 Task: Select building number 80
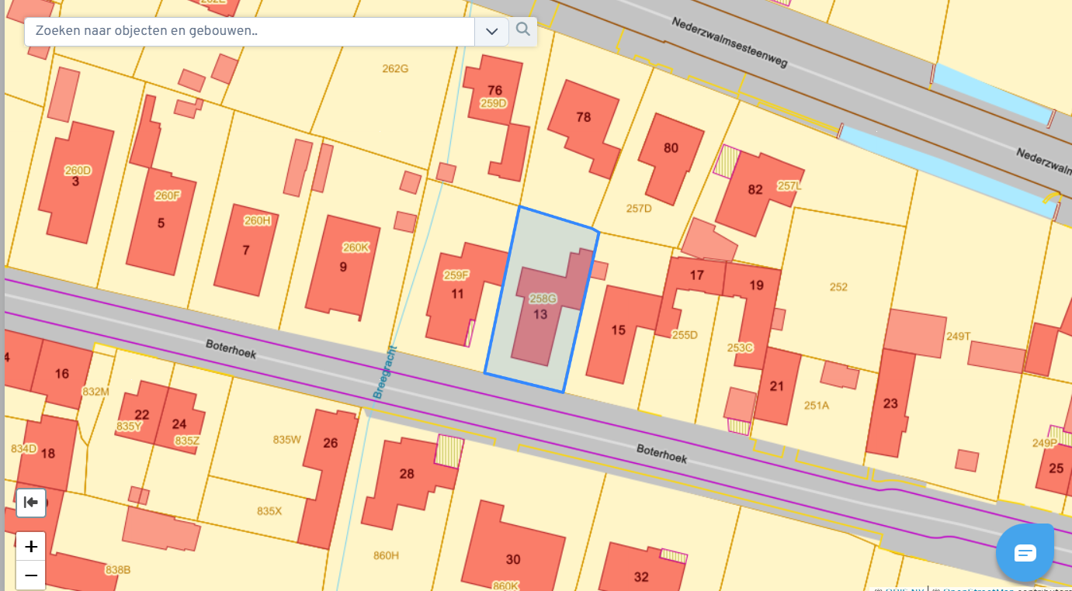click(x=671, y=148)
